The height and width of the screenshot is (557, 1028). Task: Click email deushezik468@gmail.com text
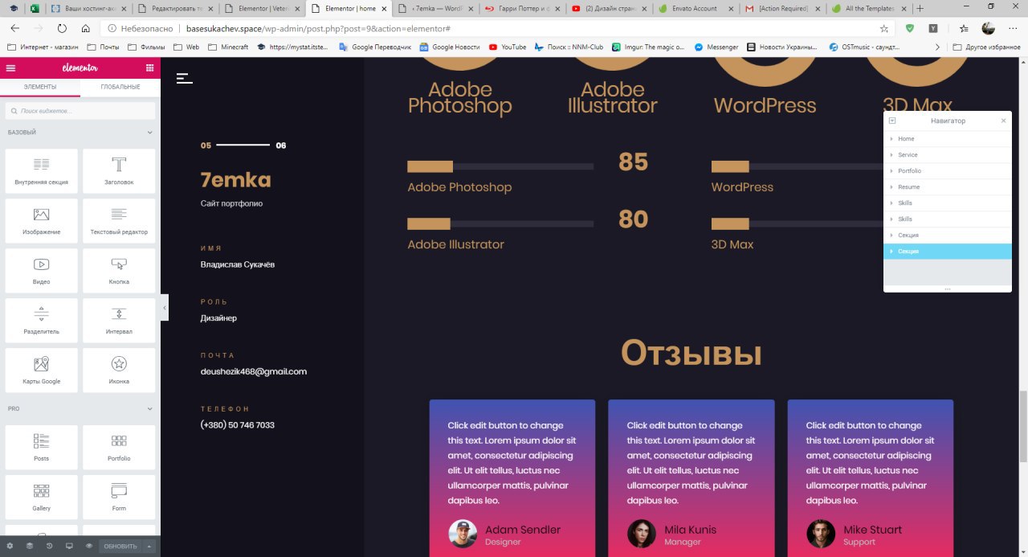pos(254,371)
